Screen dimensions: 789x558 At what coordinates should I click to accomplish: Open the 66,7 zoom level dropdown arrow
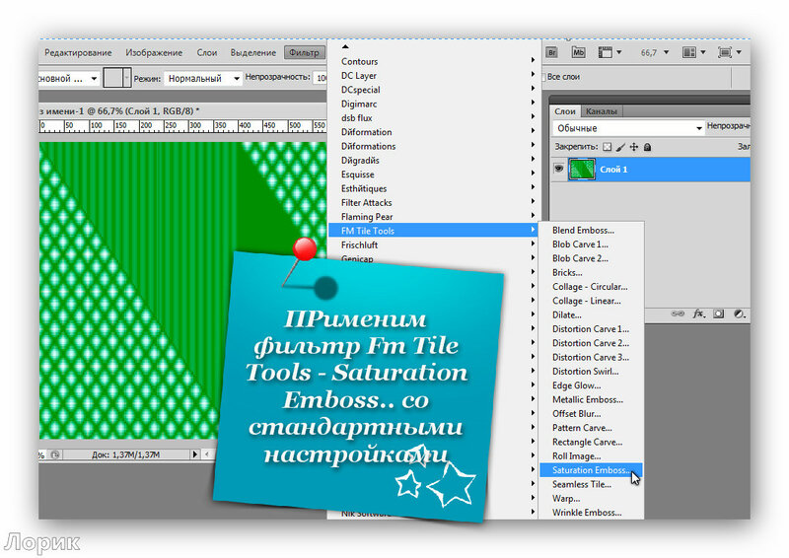click(x=667, y=52)
